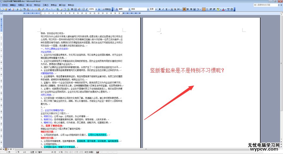Expand underline style arrow

point(169,9)
